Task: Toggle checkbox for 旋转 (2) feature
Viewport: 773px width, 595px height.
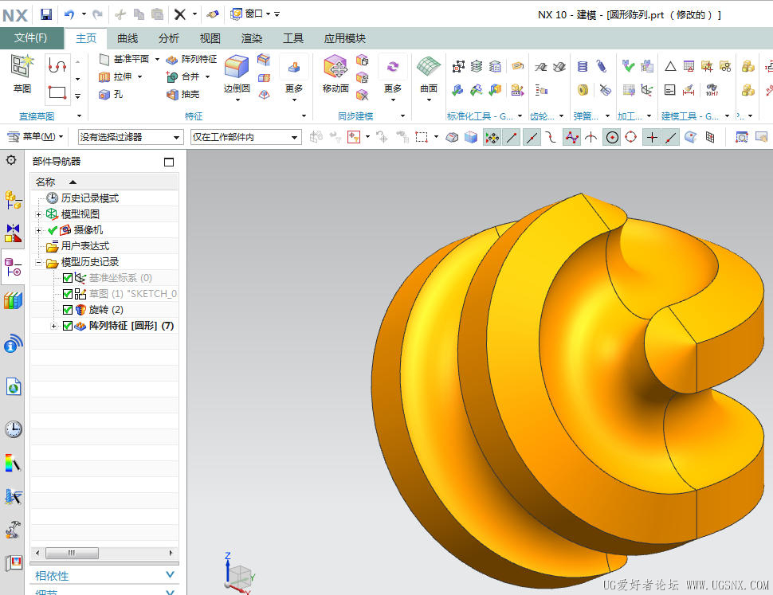Action: [x=68, y=310]
